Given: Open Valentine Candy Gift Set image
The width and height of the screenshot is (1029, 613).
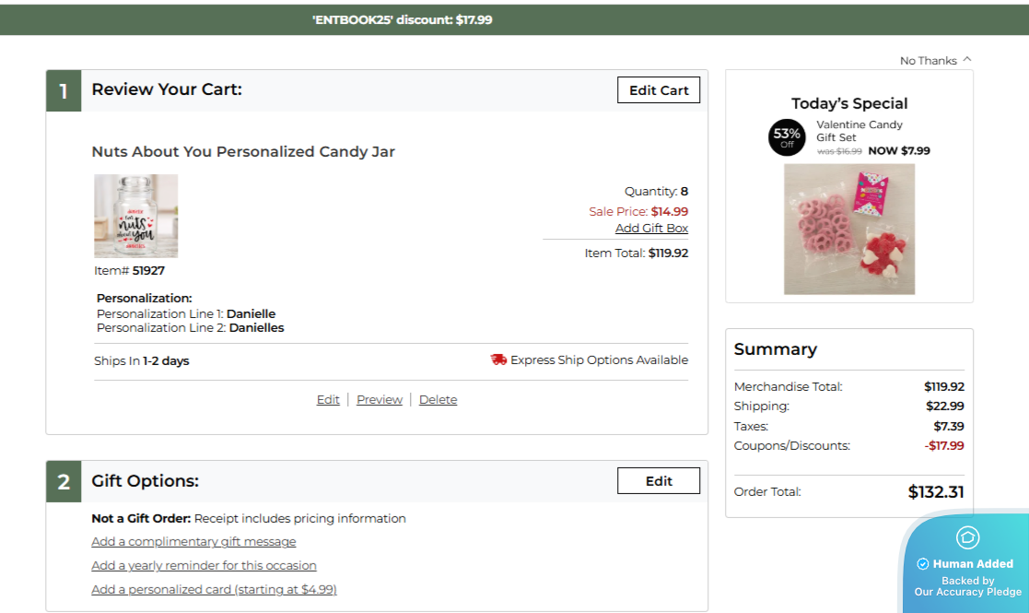Looking at the screenshot, I should [x=848, y=229].
